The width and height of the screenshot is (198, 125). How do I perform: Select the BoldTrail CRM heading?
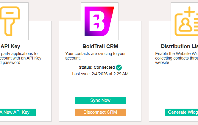100,46
